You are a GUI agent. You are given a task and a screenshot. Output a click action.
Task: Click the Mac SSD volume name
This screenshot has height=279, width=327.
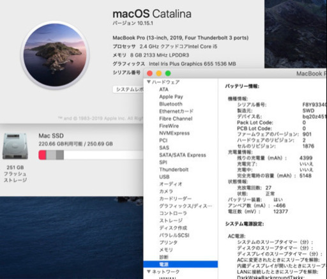(x=51, y=136)
